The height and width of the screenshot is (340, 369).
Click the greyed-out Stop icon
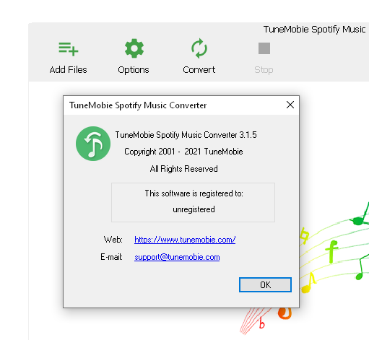pyautogui.click(x=264, y=48)
